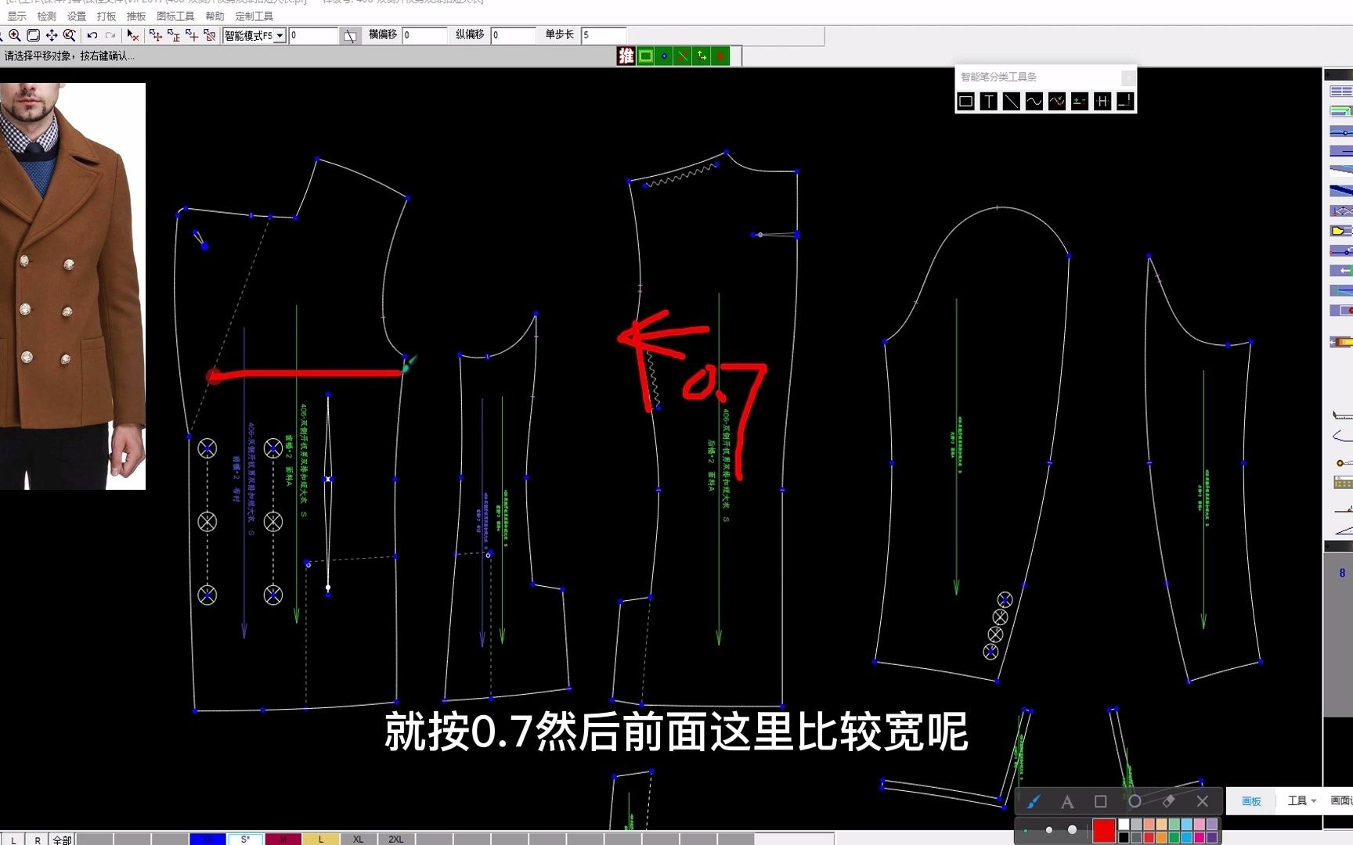Click the brush size slider
Image resolution: width=1353 pixels, height=845 pixels.
(x=1049, y=830)
